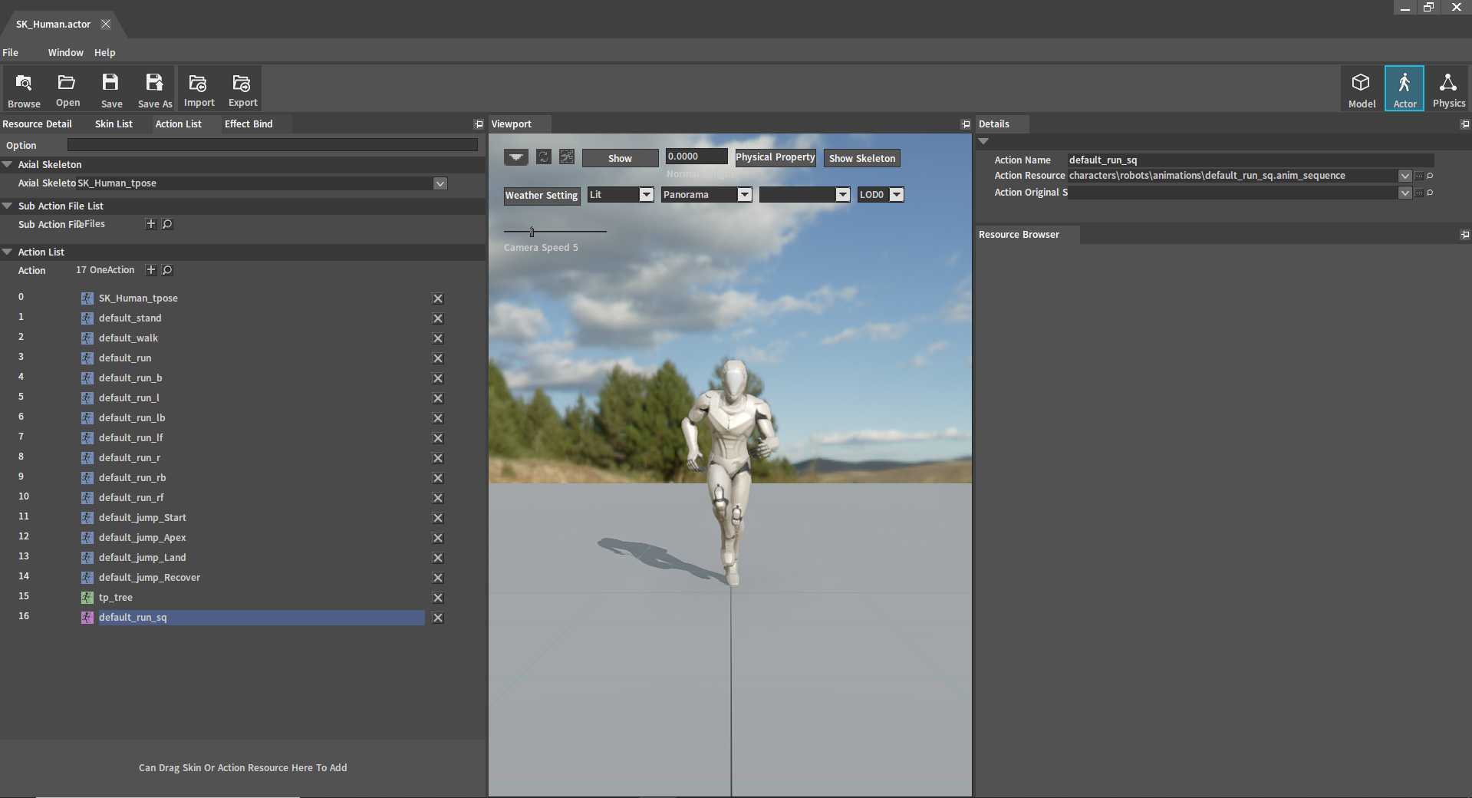Open the LOD0 level dropdown
The width and height of the screenshot is (1472, 798).
click(897, 195)
